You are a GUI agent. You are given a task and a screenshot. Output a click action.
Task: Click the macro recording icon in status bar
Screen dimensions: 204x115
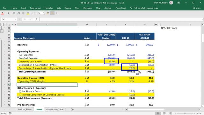coord(10,113)
